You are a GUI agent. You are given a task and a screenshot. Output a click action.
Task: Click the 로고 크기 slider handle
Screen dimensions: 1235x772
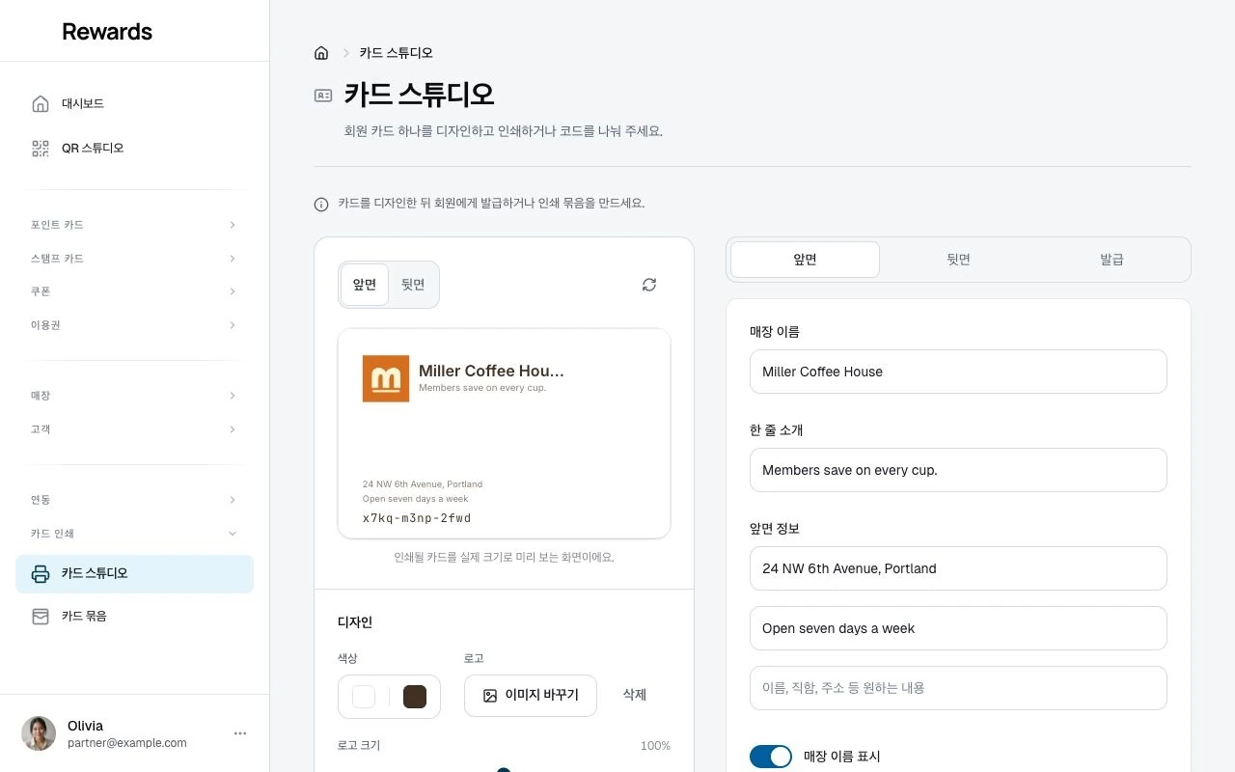pos(504,770)
